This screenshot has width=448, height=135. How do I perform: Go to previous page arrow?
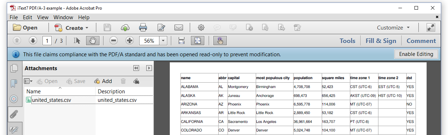pyautogui.click(x=17, y=41)
